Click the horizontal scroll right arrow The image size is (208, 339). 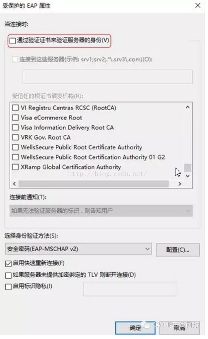point(180,184)
